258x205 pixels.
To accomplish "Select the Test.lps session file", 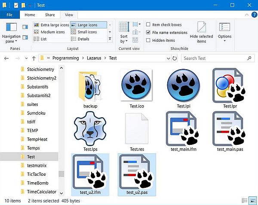I will tap(90, 132).
